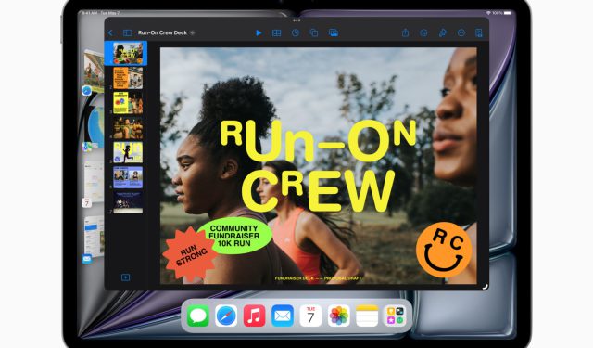This screenshot has height=348, width=593.
Task: Open the media insert icon
Action: coord(334,33)
